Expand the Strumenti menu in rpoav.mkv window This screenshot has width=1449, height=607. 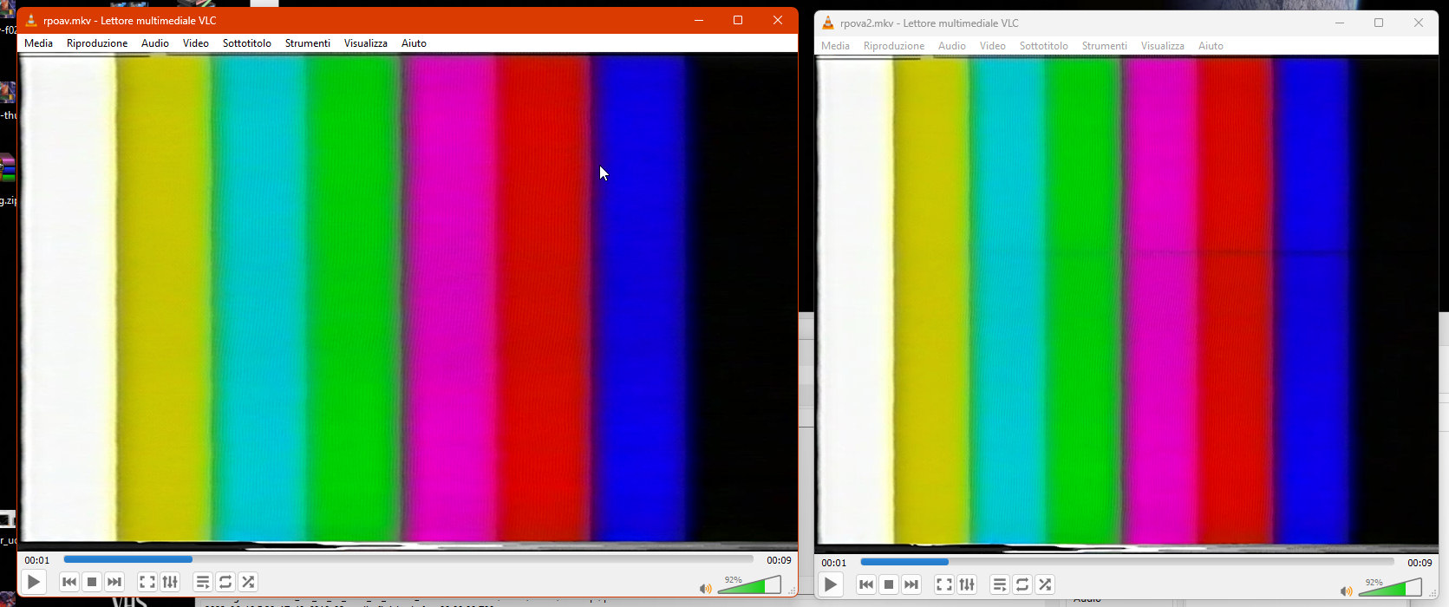[308, 43]
